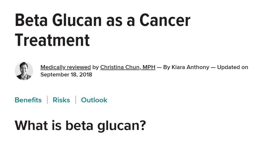
Task: Jump to the Outlook section
Action: (x=94, y=100)
